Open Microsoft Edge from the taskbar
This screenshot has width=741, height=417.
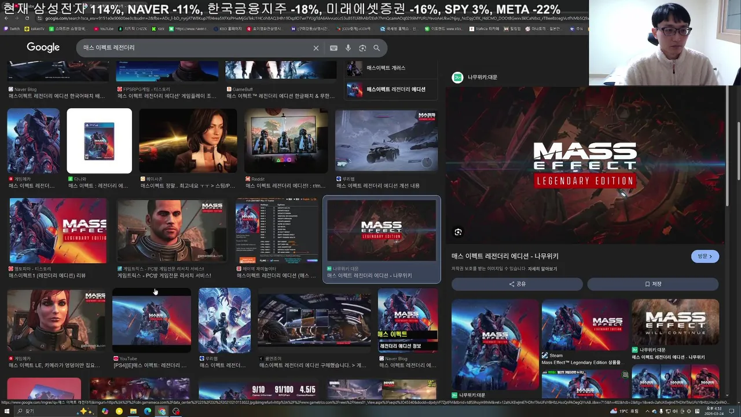pos(148,411)
